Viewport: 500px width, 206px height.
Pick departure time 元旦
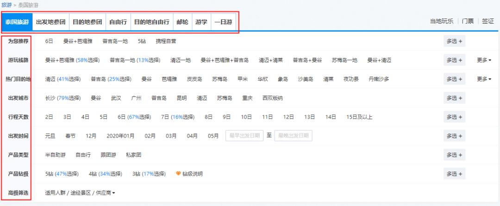[x=50, y=136]
